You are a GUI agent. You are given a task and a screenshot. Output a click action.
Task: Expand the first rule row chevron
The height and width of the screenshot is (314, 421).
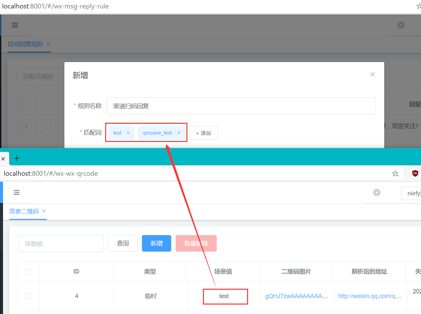27,127
